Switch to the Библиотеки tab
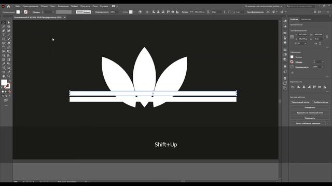Screen dimensions: 332x186 coord(306,19)
